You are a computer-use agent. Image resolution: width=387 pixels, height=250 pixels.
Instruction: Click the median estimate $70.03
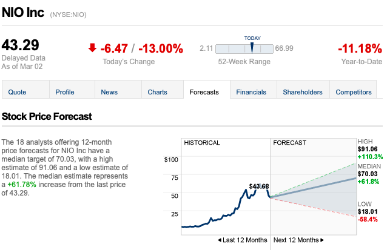pyautogui.click(x=368, y=174)
